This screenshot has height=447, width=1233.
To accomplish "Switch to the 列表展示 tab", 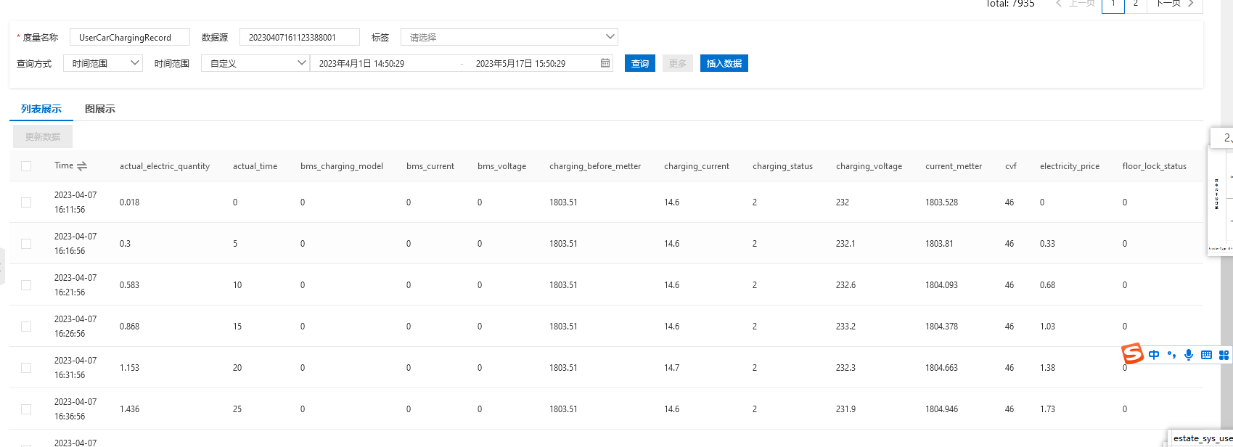I will 41,109.
